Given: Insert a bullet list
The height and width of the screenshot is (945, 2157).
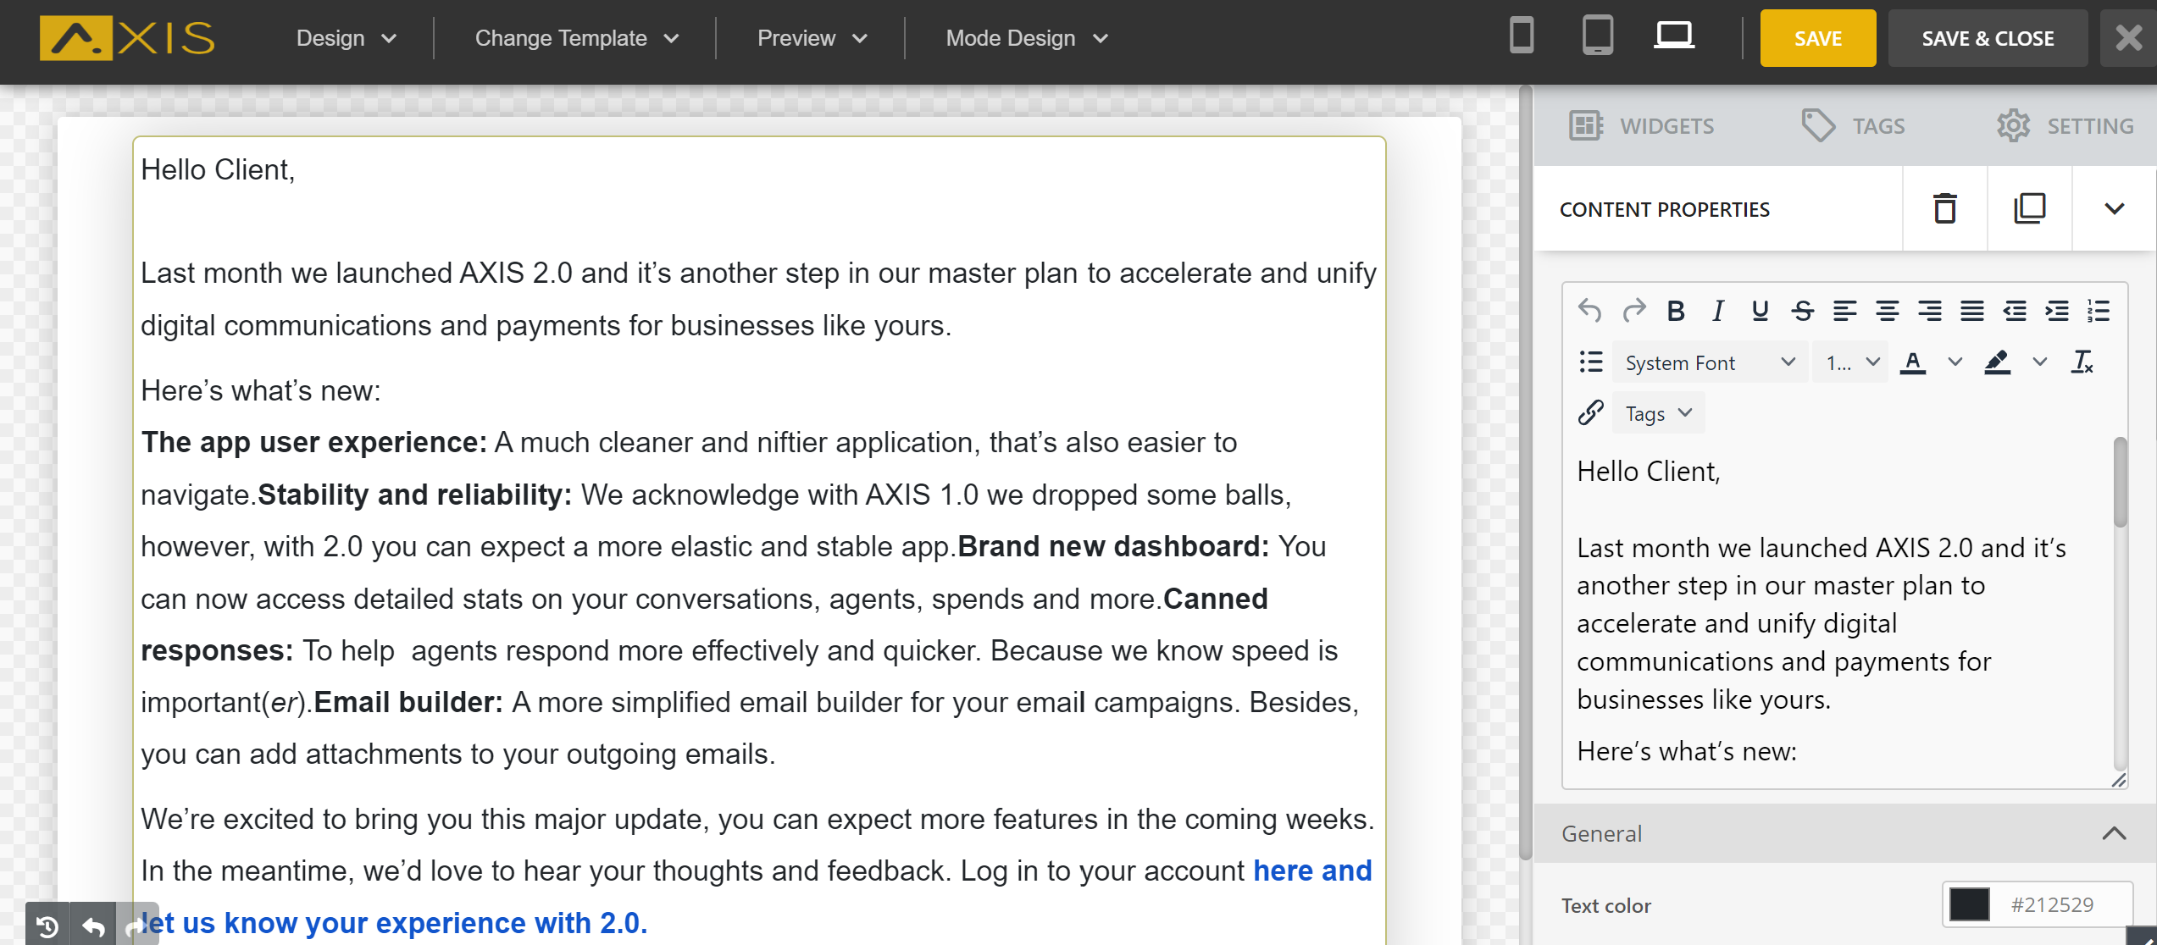Looking at the screenshot, I should [1591, 362].
